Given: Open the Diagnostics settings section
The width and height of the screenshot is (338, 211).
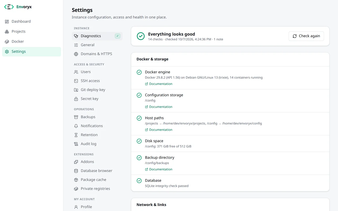Looking at the screenshot, I should click(x=97, y=36).
